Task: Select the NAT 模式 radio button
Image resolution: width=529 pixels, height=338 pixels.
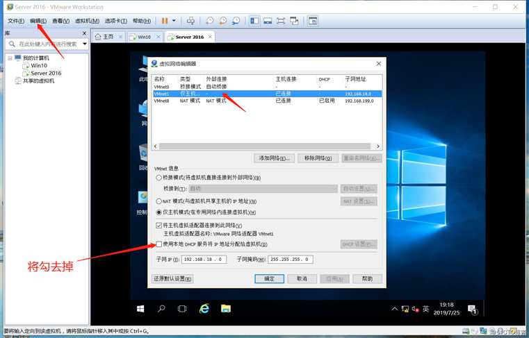Action: 158,201
